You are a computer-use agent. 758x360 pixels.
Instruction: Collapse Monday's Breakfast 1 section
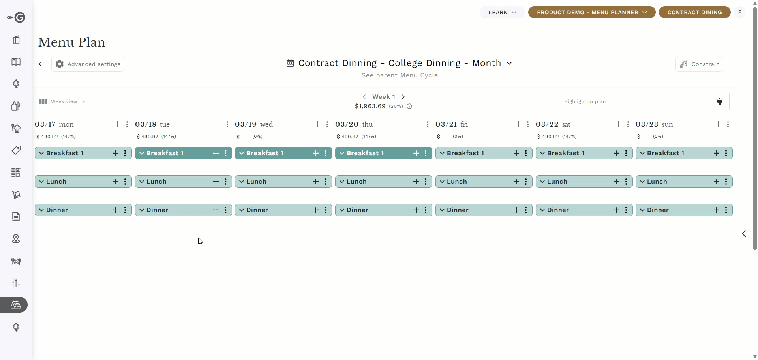[x=41, y=153]
